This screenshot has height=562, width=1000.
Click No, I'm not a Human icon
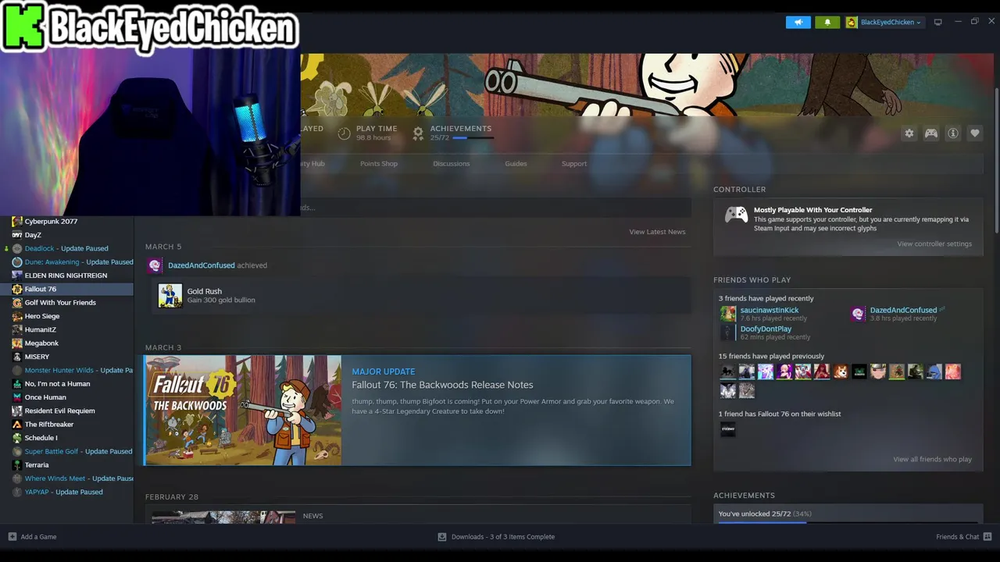(x=17, y=384)
